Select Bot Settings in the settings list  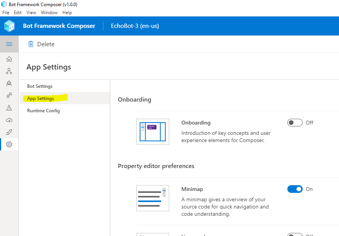coord(39,86)
